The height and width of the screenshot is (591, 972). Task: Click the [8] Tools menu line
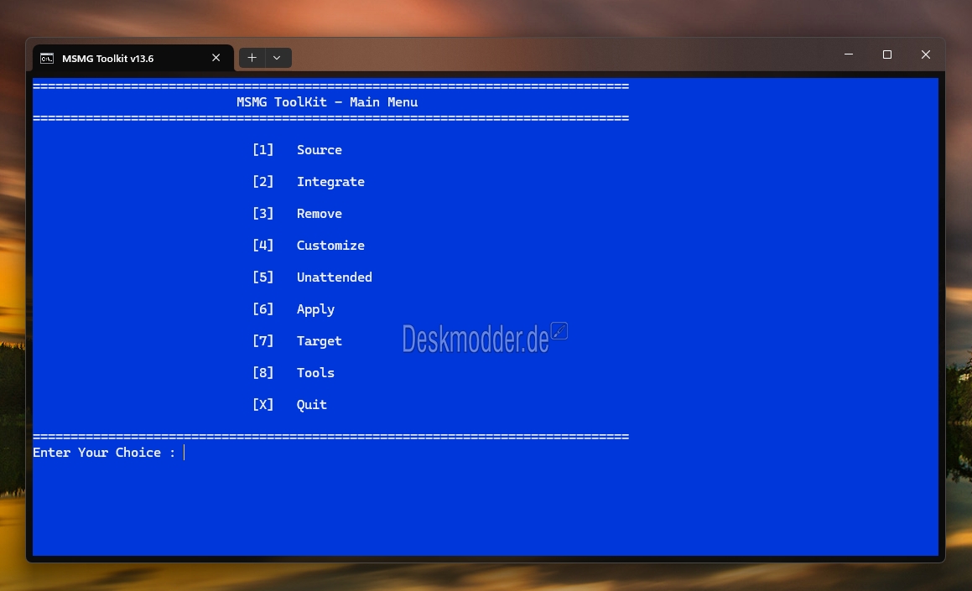click(294, 373)
